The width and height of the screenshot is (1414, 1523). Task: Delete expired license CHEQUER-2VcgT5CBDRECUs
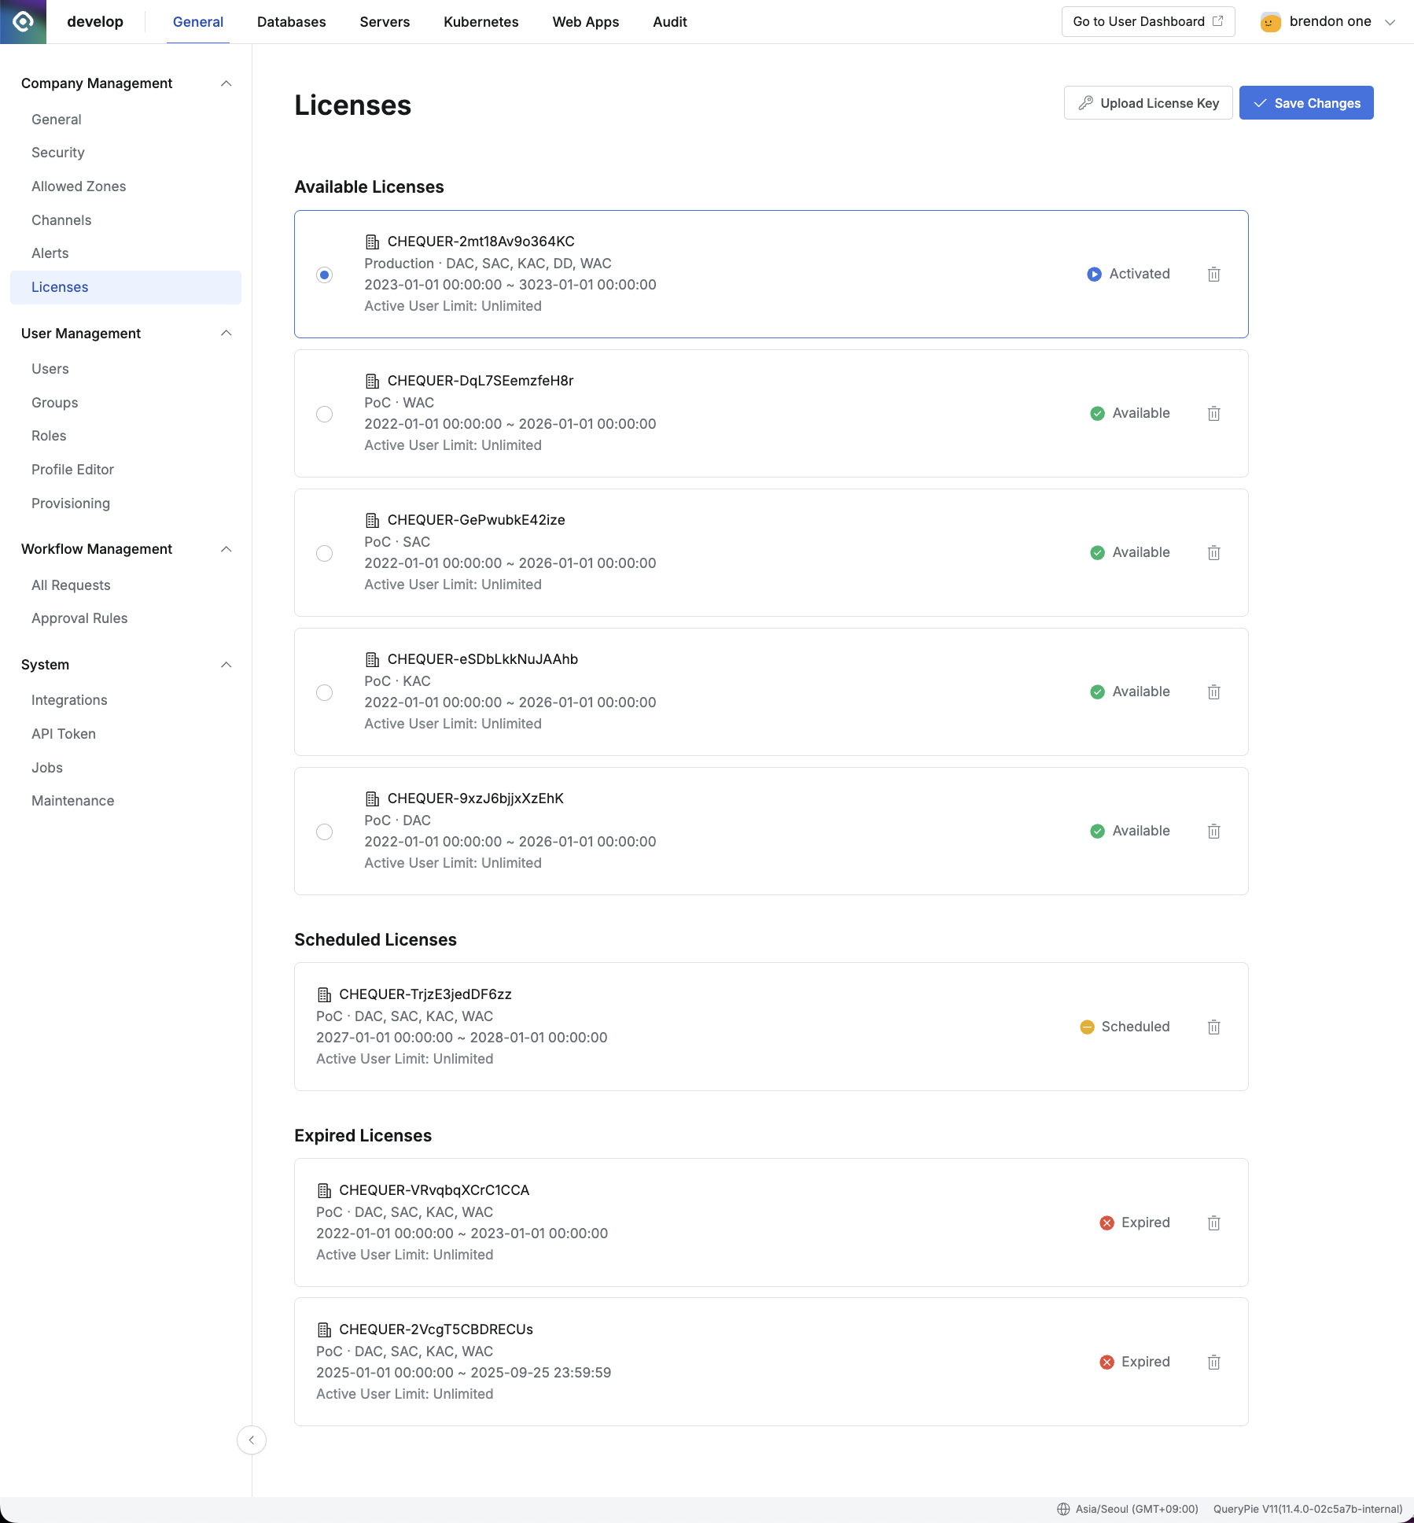(1213, 1363)
